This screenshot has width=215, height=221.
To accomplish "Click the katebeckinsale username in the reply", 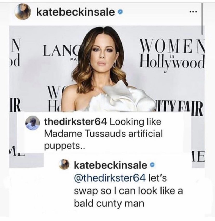I will (x=110, y=165).
